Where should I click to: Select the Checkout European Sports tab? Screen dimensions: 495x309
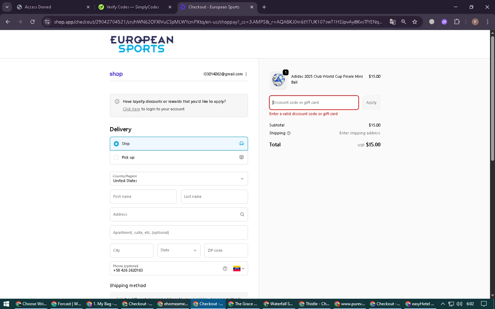click(x=217, y=7)
